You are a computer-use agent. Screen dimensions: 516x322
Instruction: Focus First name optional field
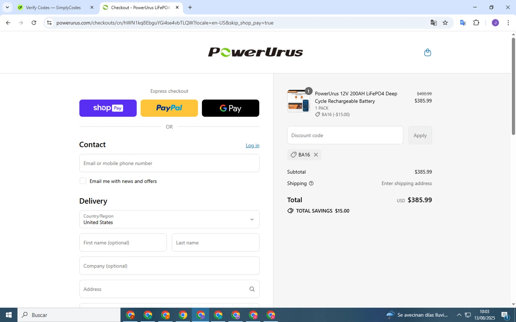pyautogui.click(x=123, y=243)
